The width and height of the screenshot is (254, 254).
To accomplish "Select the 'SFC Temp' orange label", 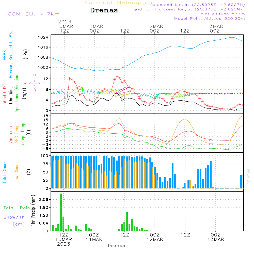I will pos(17,134).
